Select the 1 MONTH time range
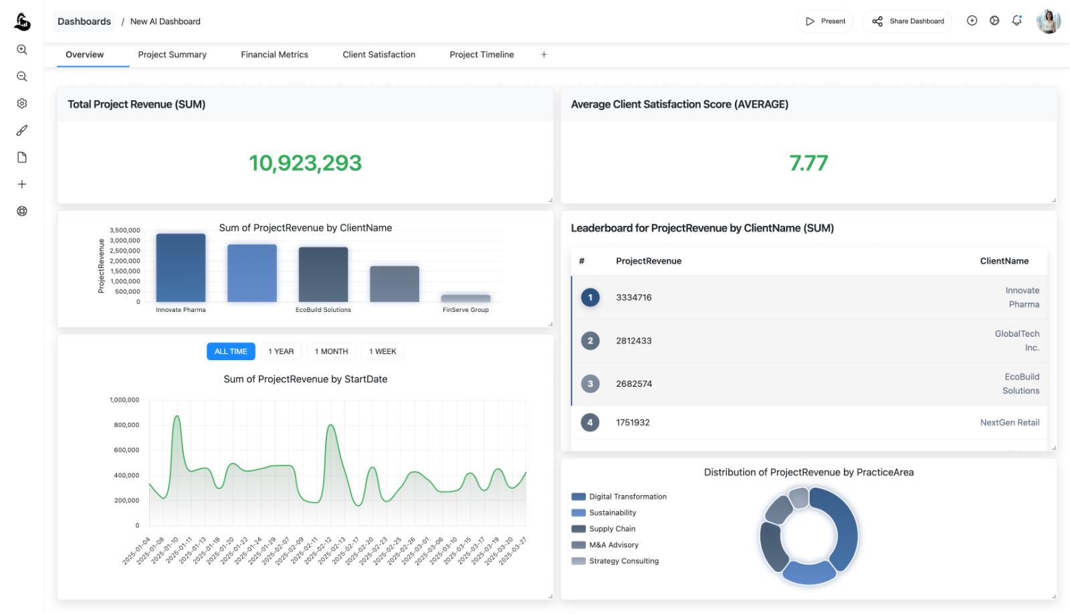 tap(331, 351)
